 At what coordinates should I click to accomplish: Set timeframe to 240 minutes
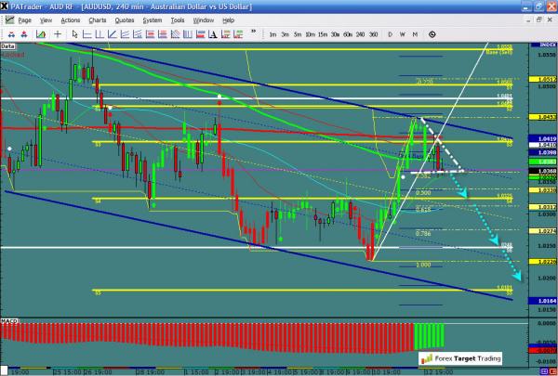(361, 34)
